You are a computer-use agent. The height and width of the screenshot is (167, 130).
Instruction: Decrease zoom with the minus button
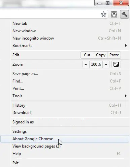click(x=86, y=64)
